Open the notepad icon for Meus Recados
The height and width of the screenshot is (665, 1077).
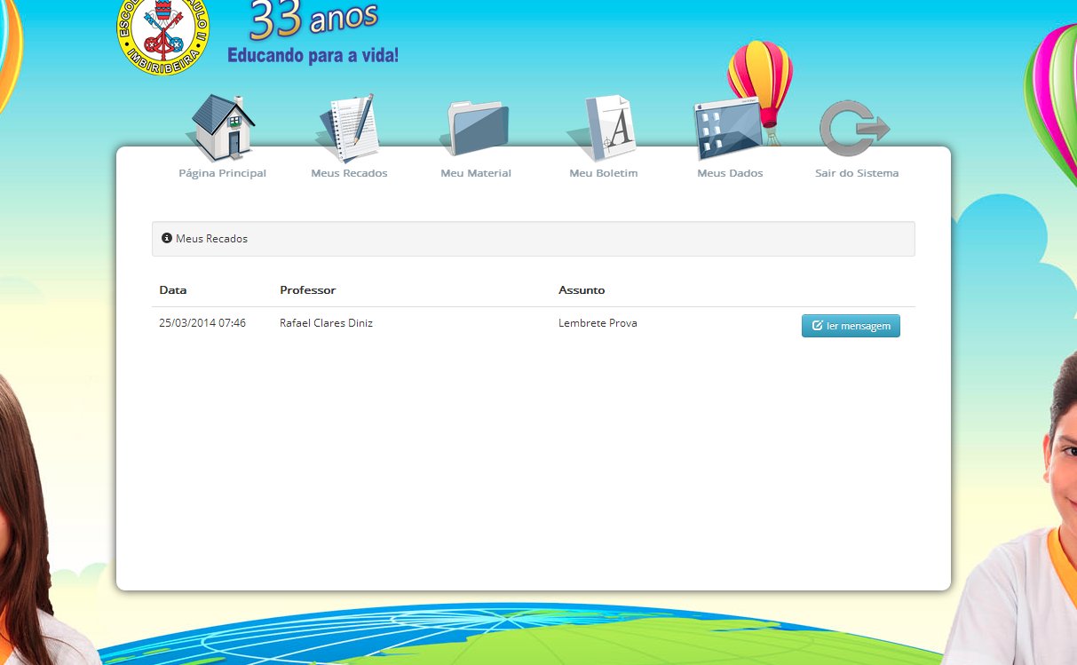tap(349, 127)
